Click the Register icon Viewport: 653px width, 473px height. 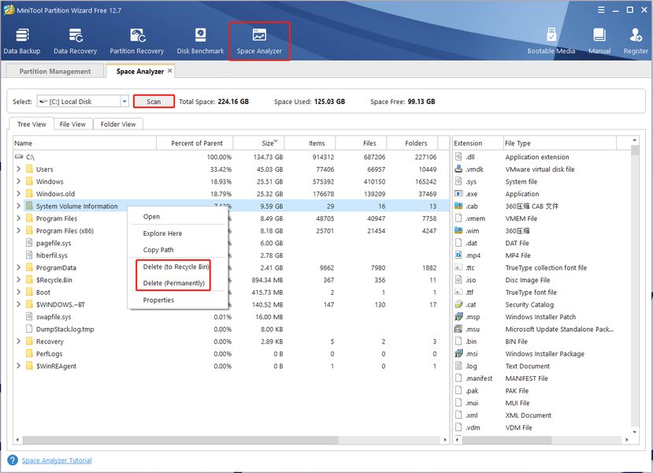coord(636,35)
